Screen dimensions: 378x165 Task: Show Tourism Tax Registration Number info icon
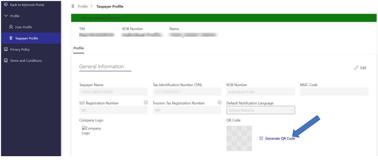point(219,102)
